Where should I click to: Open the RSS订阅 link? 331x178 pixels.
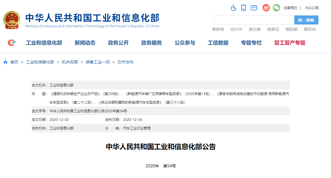pyautogui.click(x=312, y=8)
